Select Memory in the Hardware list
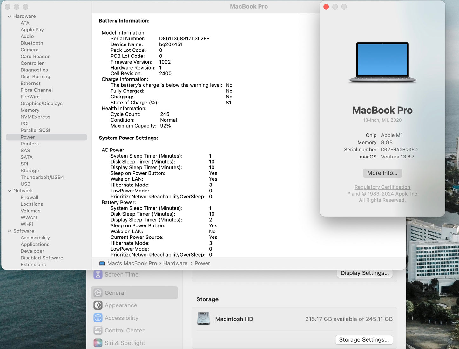This screenshot has width=459, height=349. click(x=30, y=110)
